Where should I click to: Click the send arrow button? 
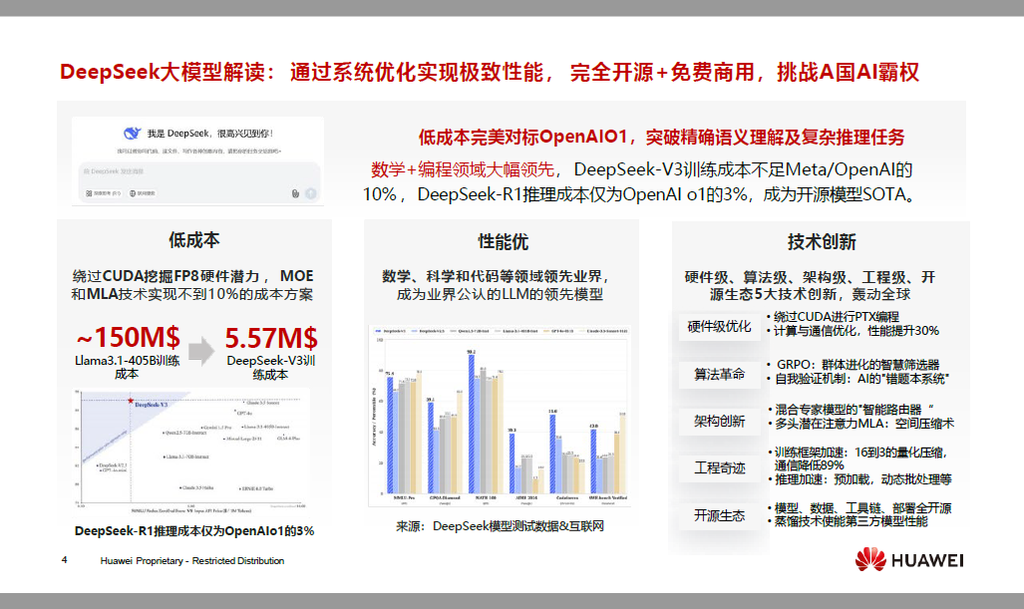click(x=311, y=193)
